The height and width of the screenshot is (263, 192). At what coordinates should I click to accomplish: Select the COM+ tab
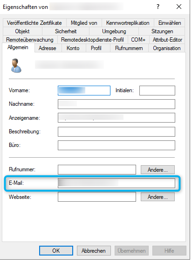[138, 40]
